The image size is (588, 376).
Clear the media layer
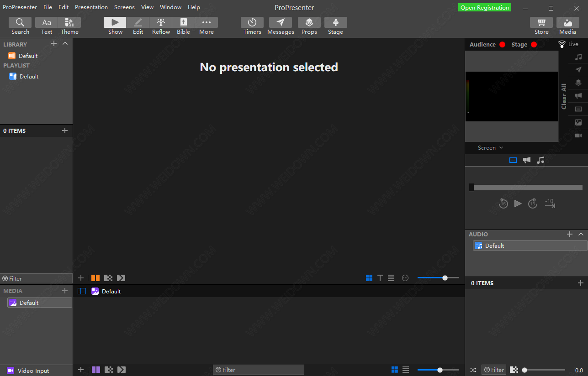click(578, 122)
